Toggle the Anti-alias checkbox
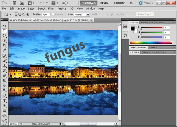 53,14
